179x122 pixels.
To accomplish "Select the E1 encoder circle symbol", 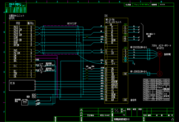I will pos(160,74).
